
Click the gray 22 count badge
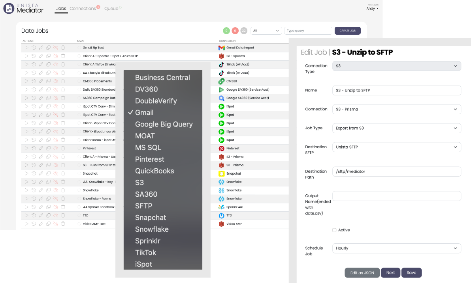point(244,31)
